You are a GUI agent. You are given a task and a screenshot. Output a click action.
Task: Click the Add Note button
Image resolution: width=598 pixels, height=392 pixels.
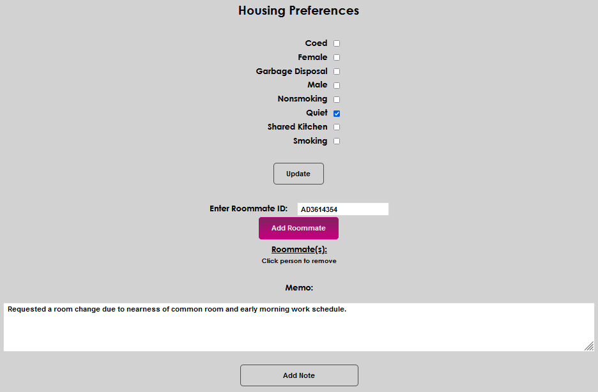[x=298, y=375]
